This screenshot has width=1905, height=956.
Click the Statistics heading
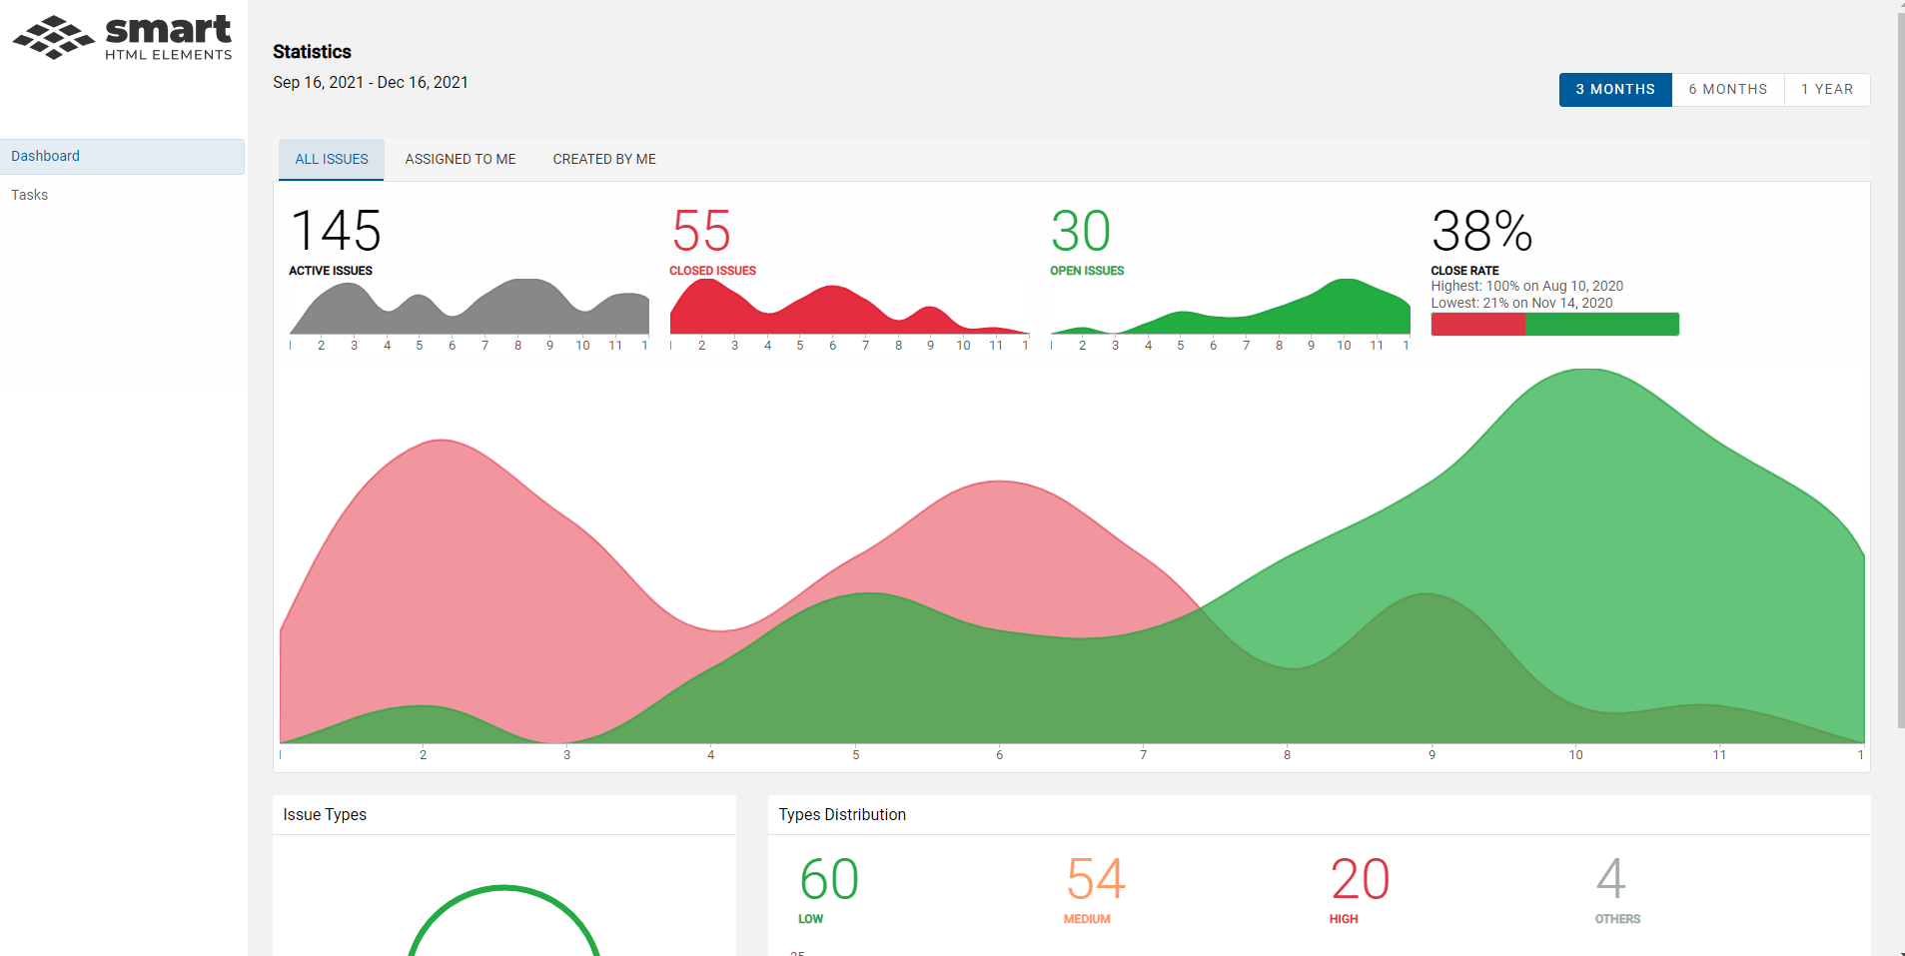tap(312, 52)
